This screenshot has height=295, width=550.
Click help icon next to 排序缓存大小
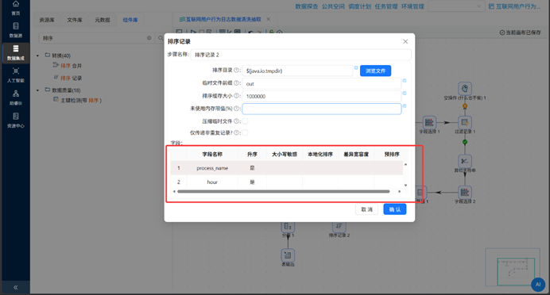point(236,95)
